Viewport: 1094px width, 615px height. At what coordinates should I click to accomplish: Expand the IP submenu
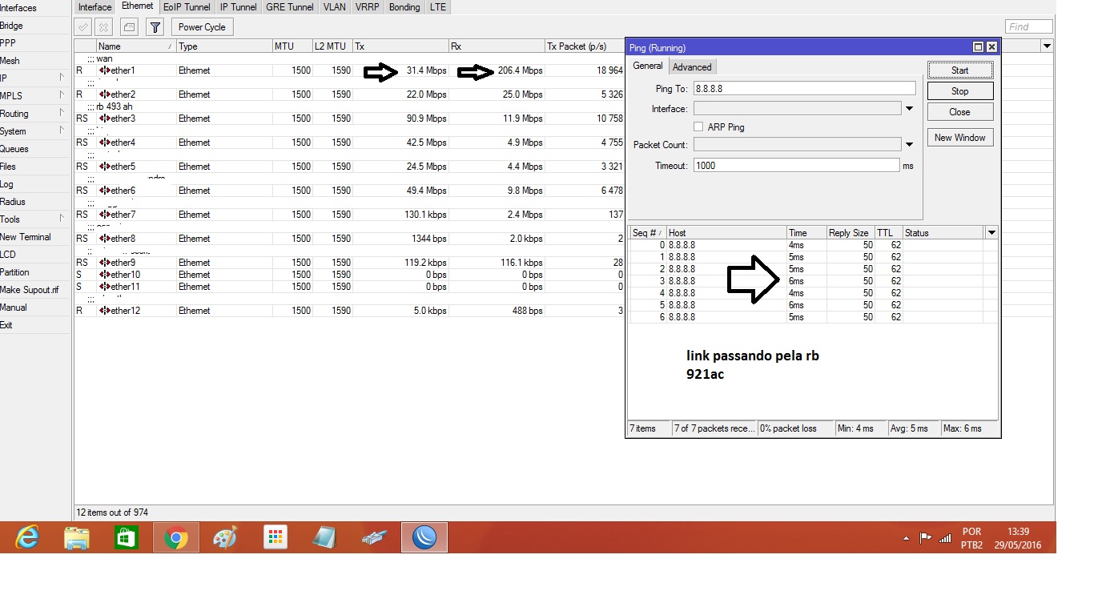tap(62, 78)
